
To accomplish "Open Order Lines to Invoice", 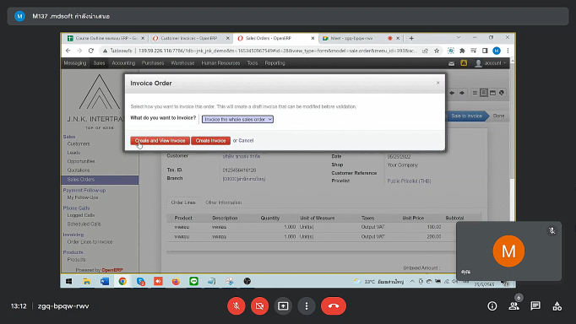I will point(90,242).
